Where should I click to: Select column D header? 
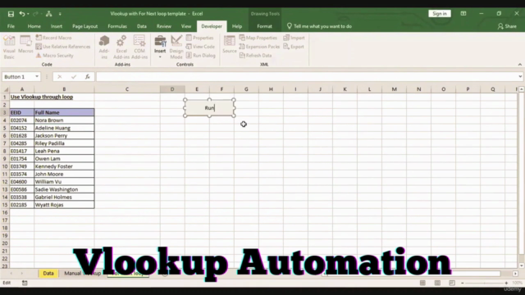click(172, 89)
